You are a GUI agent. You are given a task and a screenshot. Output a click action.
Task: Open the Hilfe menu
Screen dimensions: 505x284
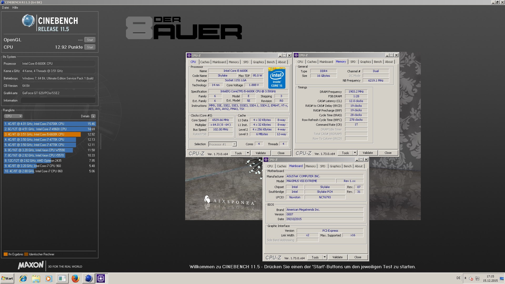pyautogui.click(x=15, y=8)
